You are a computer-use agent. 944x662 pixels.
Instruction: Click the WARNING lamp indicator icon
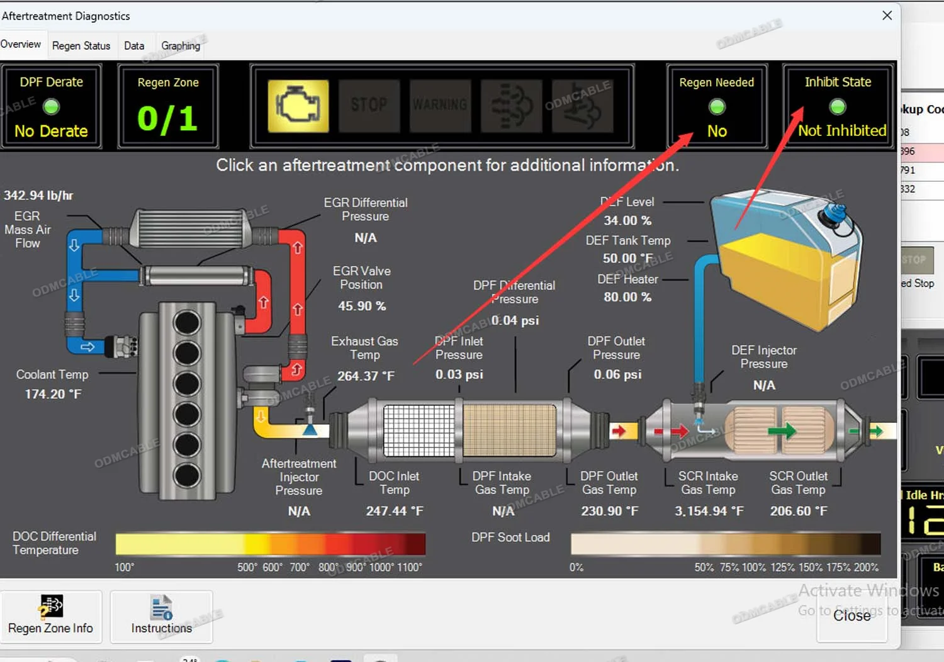point(440,106)
